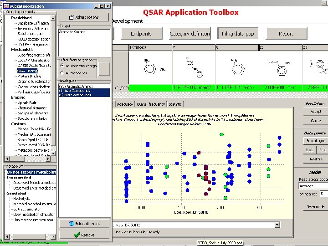Image resolution: width=328 pixels, height=246 pixels.
Task: Click the Select different button
Action: 84,224
